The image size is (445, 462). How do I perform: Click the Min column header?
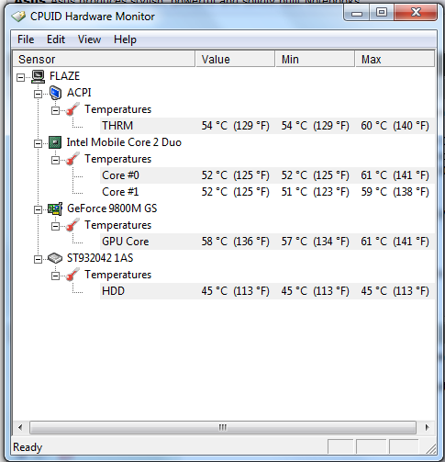tap(315, 59)
